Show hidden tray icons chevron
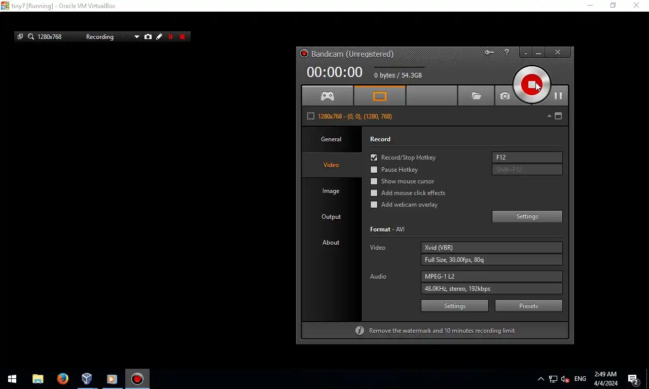The height and width of the screenshot is (389, 649). (x=541, y=379)
